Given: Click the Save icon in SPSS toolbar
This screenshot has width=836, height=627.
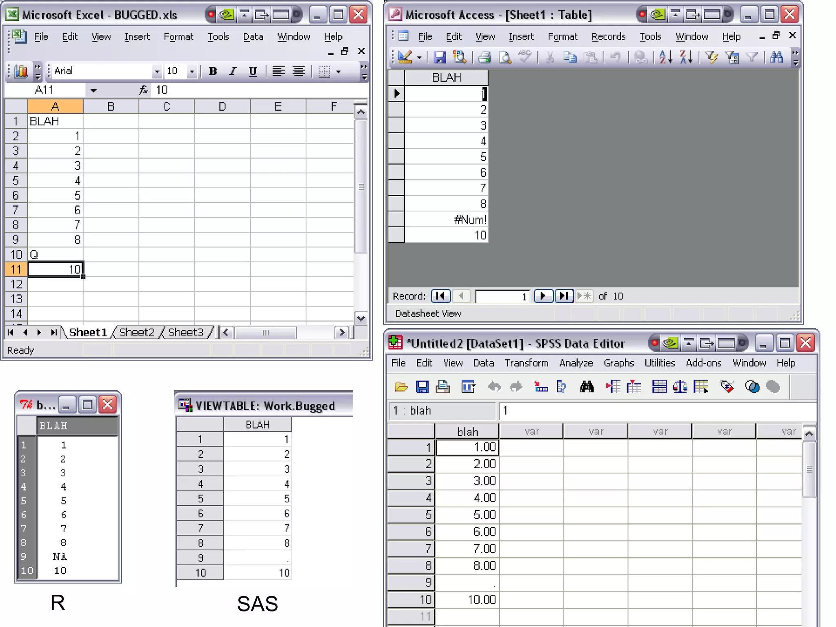Looking at the screenshot, I should pos(422,386).
